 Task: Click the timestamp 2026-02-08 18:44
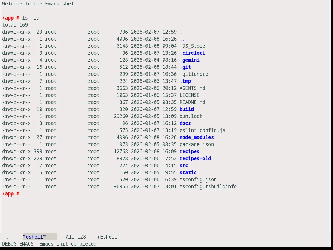(x=154, y=67)
